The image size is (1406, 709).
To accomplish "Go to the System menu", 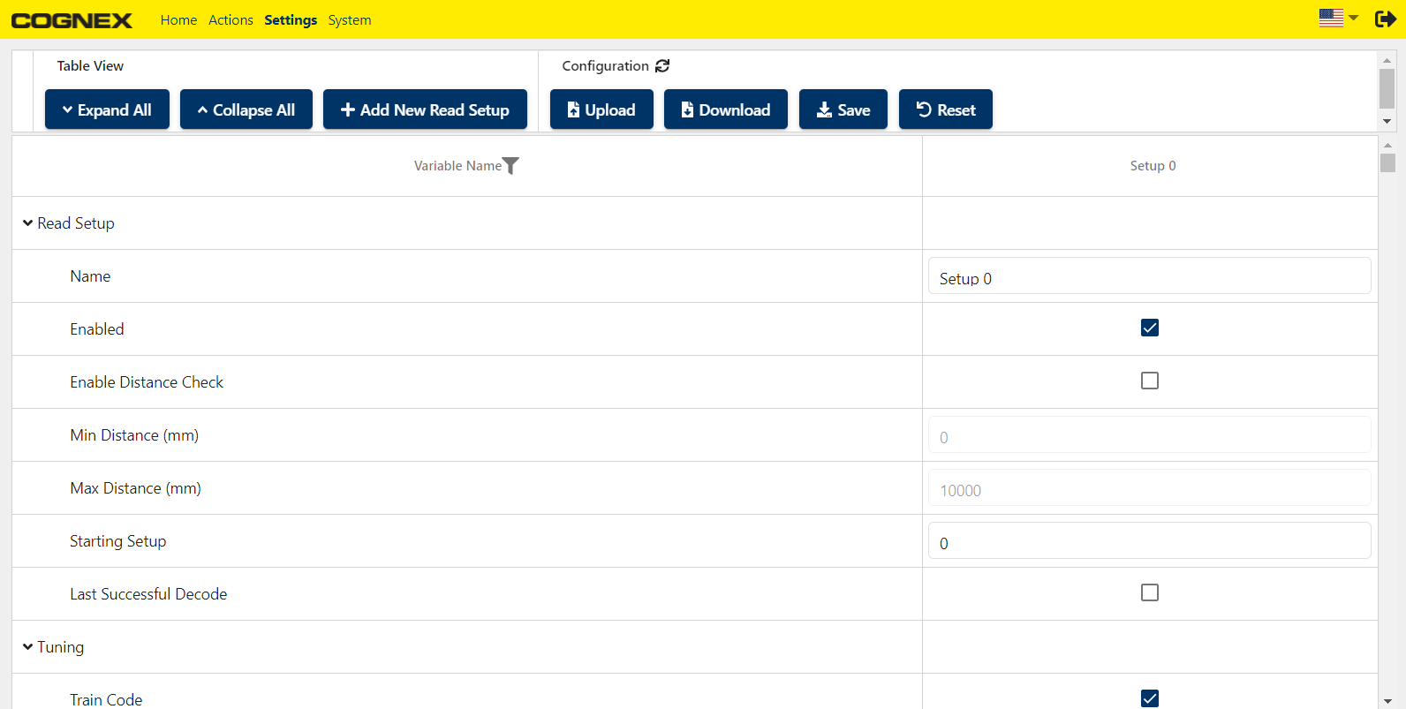I will pos(349,20).
